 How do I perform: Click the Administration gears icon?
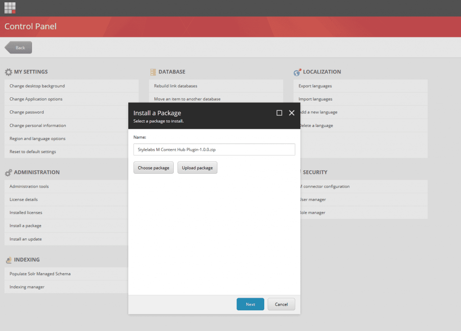(8, 172)
